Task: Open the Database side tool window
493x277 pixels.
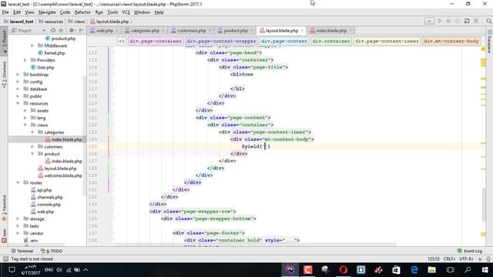Action: click(490, 41)
